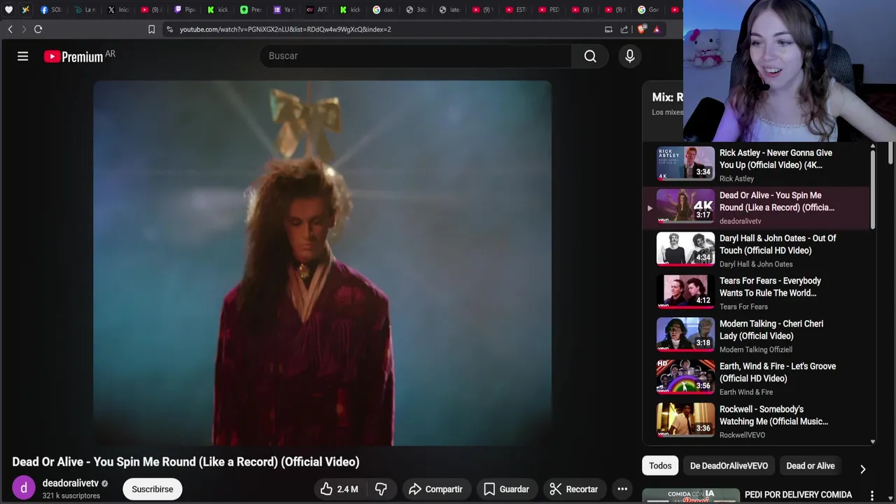896x504 pixels.
Task: Switch to the Facebook SOL tab
Action: tap(51, 10)
